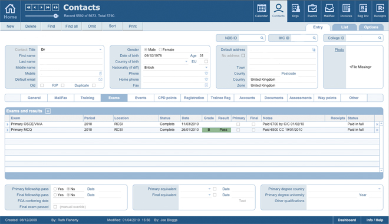Open the Orgs module
This screenshot has width=389, height=224.
pos(295,11)
